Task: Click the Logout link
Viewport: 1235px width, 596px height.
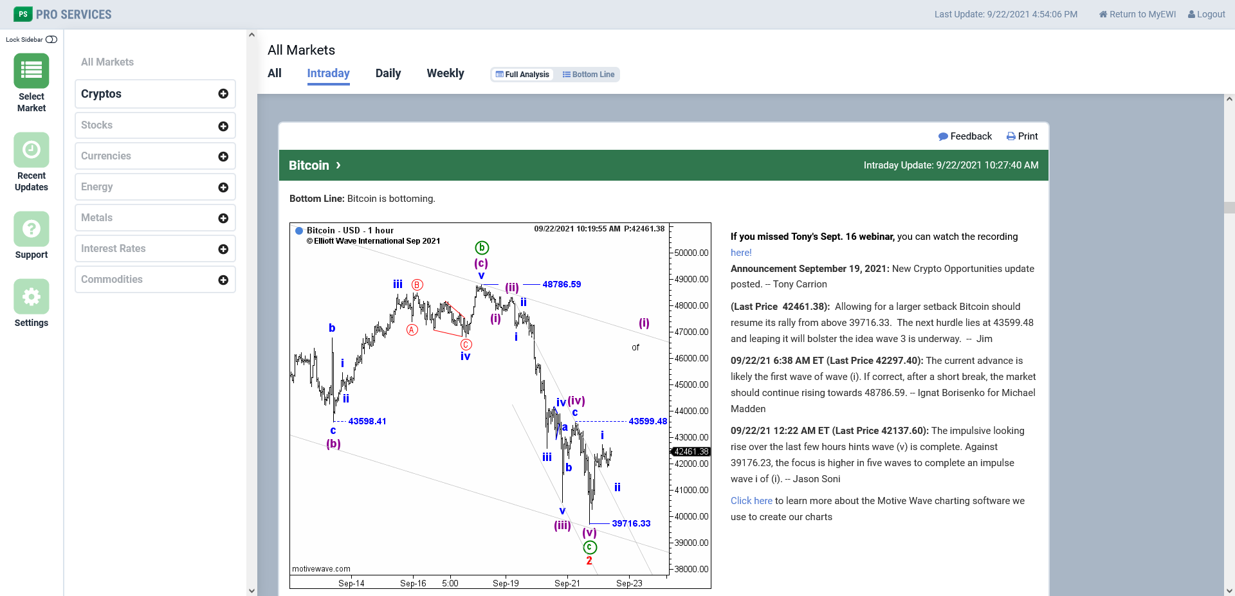Action: click(1206, 14)
